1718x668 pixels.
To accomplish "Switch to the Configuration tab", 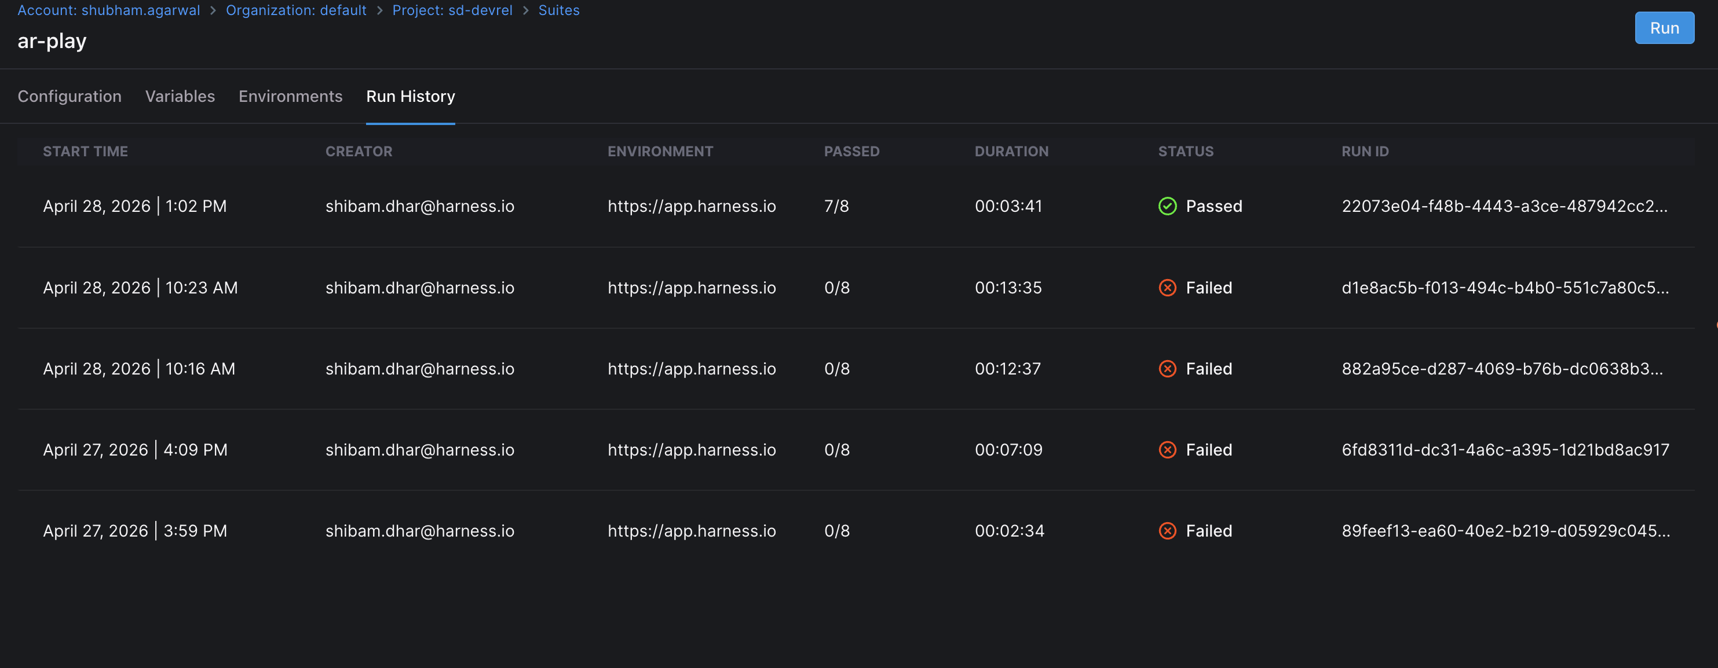I will (x=70, y=97).
